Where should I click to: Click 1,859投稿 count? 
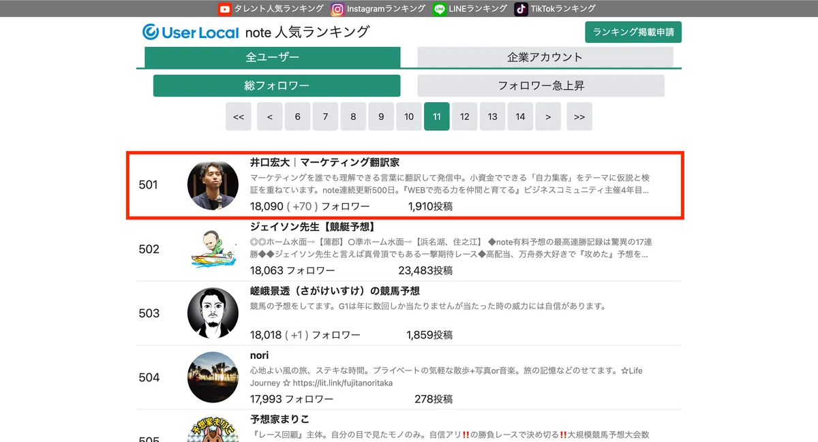[x=429, y=334]
